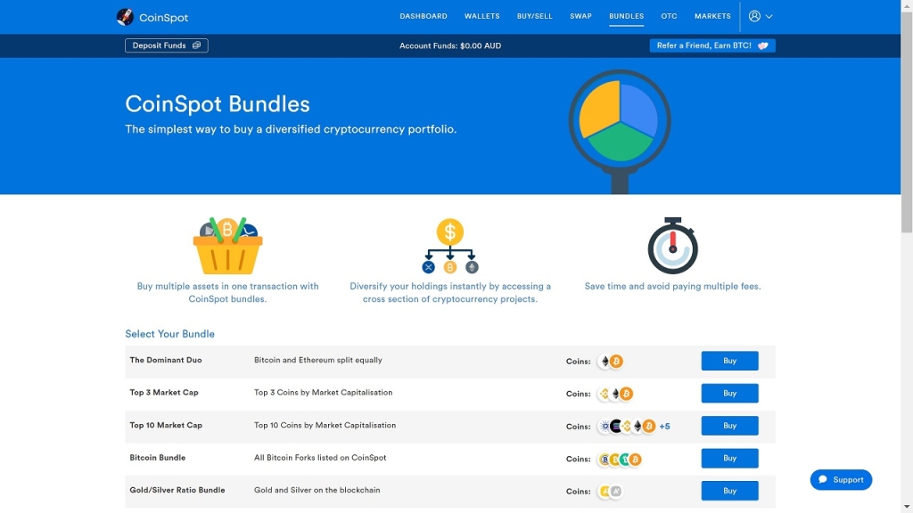Open the OTC menu item
Screen dimensions: 913x513
669,16
